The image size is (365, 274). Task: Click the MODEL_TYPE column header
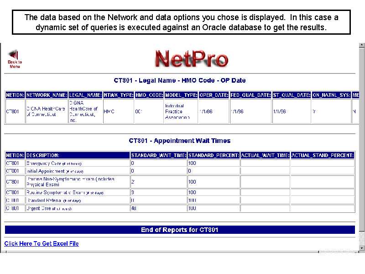[181, 95]
